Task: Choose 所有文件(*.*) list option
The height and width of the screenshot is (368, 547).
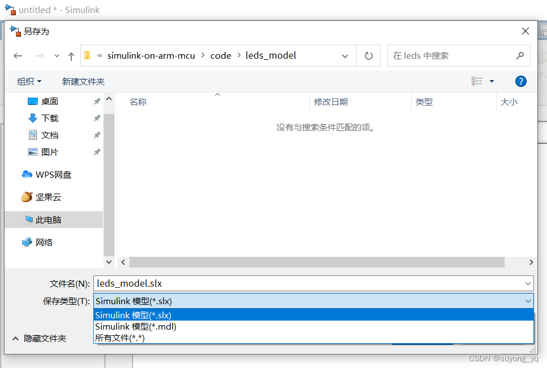Action: (x=313, y=338)
